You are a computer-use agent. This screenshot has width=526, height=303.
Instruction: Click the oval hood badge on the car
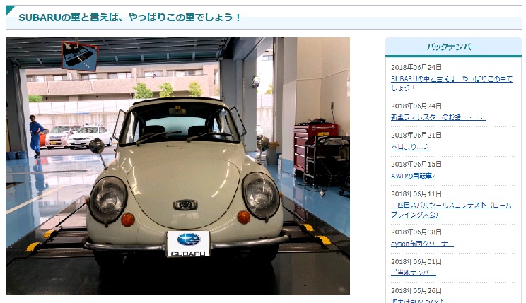coord(185,205)
